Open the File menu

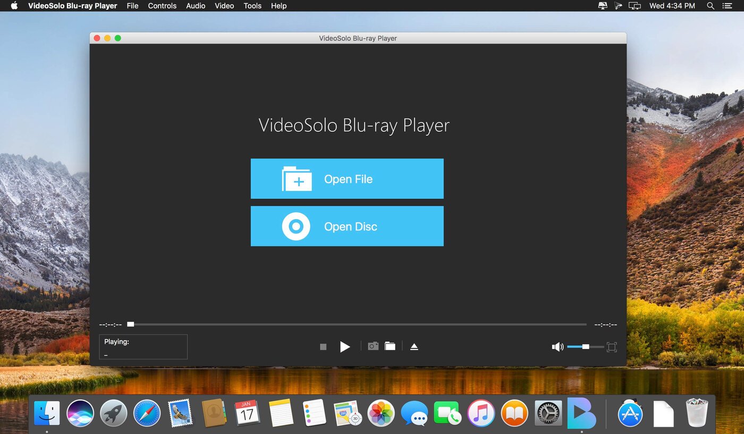tap(132, 6)
